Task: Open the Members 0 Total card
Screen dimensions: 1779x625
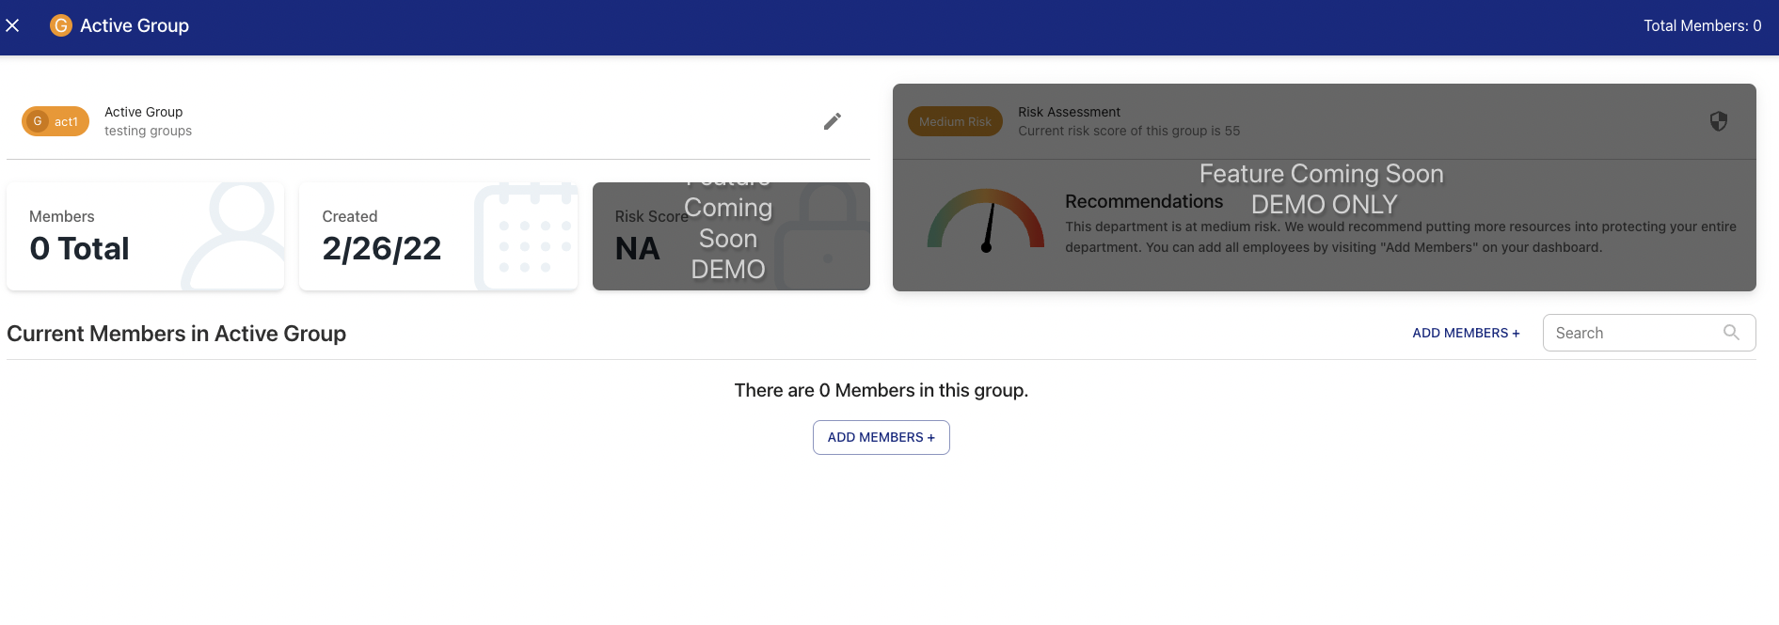Action: [x=146, y=236]
